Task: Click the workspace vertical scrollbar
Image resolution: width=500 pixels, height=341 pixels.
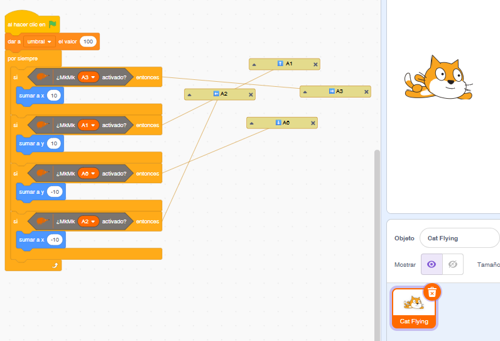Action: 378,244
